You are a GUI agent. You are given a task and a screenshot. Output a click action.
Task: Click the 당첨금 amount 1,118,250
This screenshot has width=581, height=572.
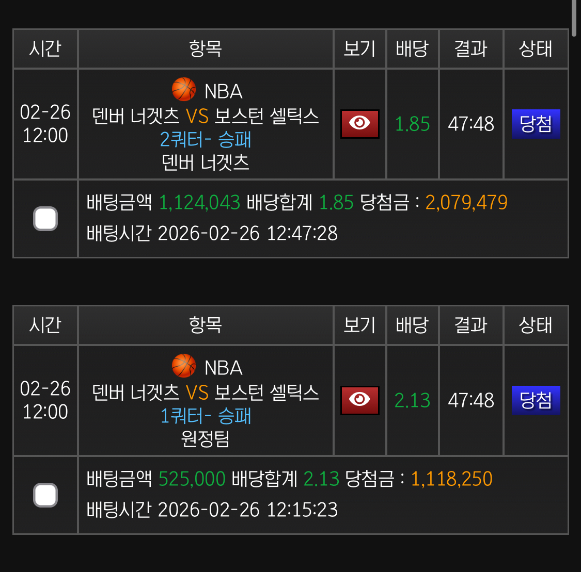click(x=451, y=479)
